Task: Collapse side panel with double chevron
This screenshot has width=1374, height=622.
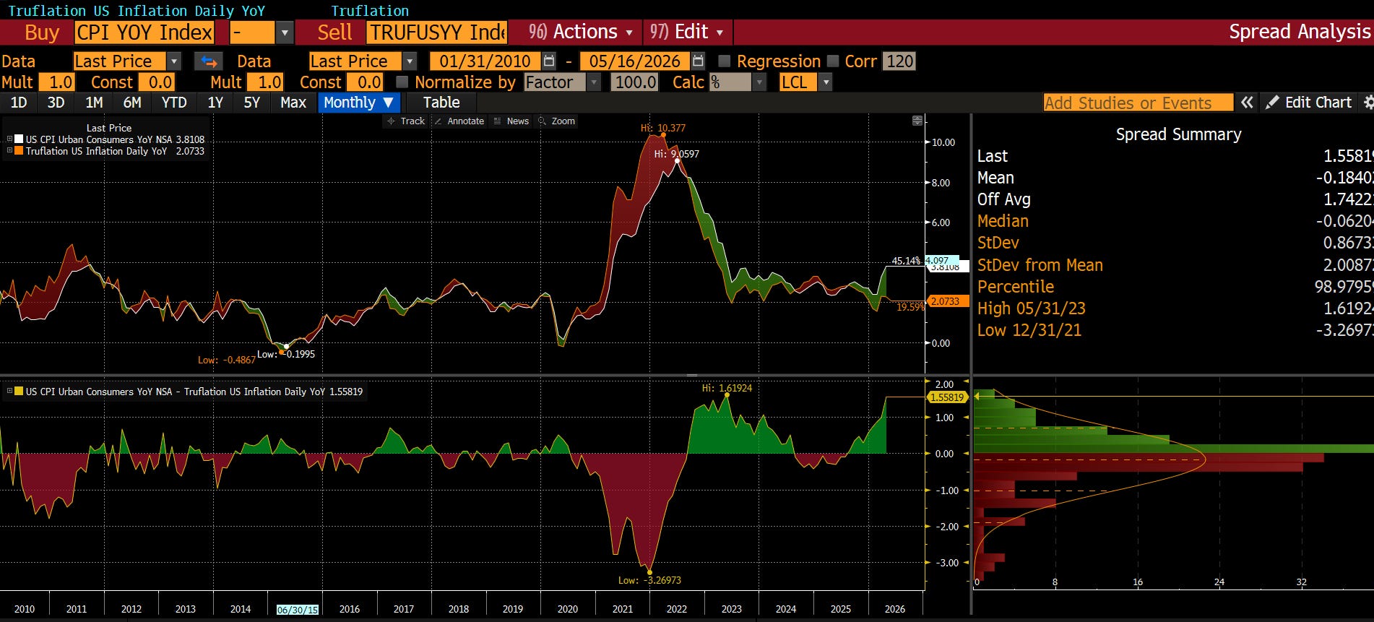Action: [x=1247, y=103]
